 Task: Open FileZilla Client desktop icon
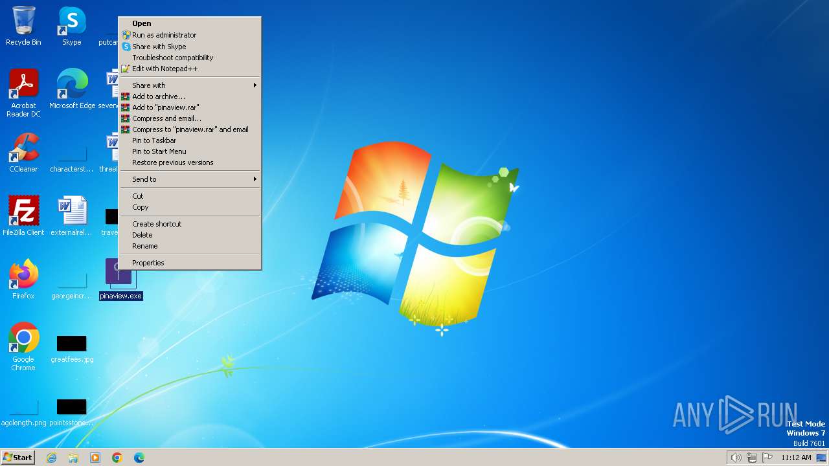[23, 216]
